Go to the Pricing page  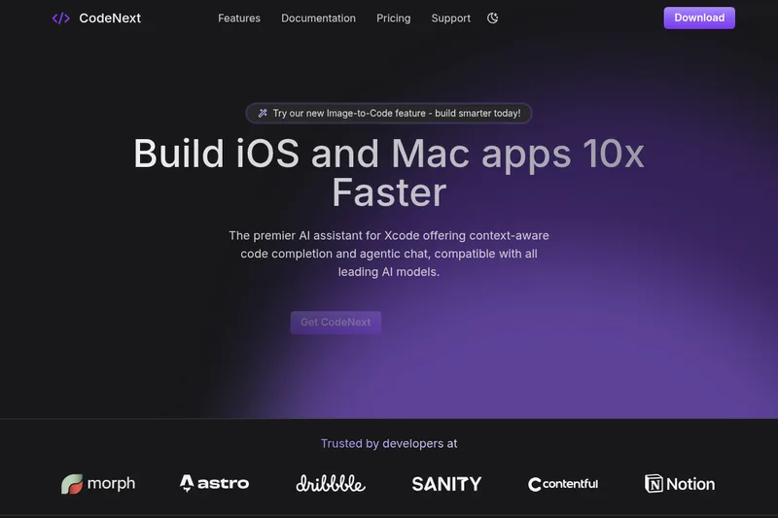tap(394, 18)
